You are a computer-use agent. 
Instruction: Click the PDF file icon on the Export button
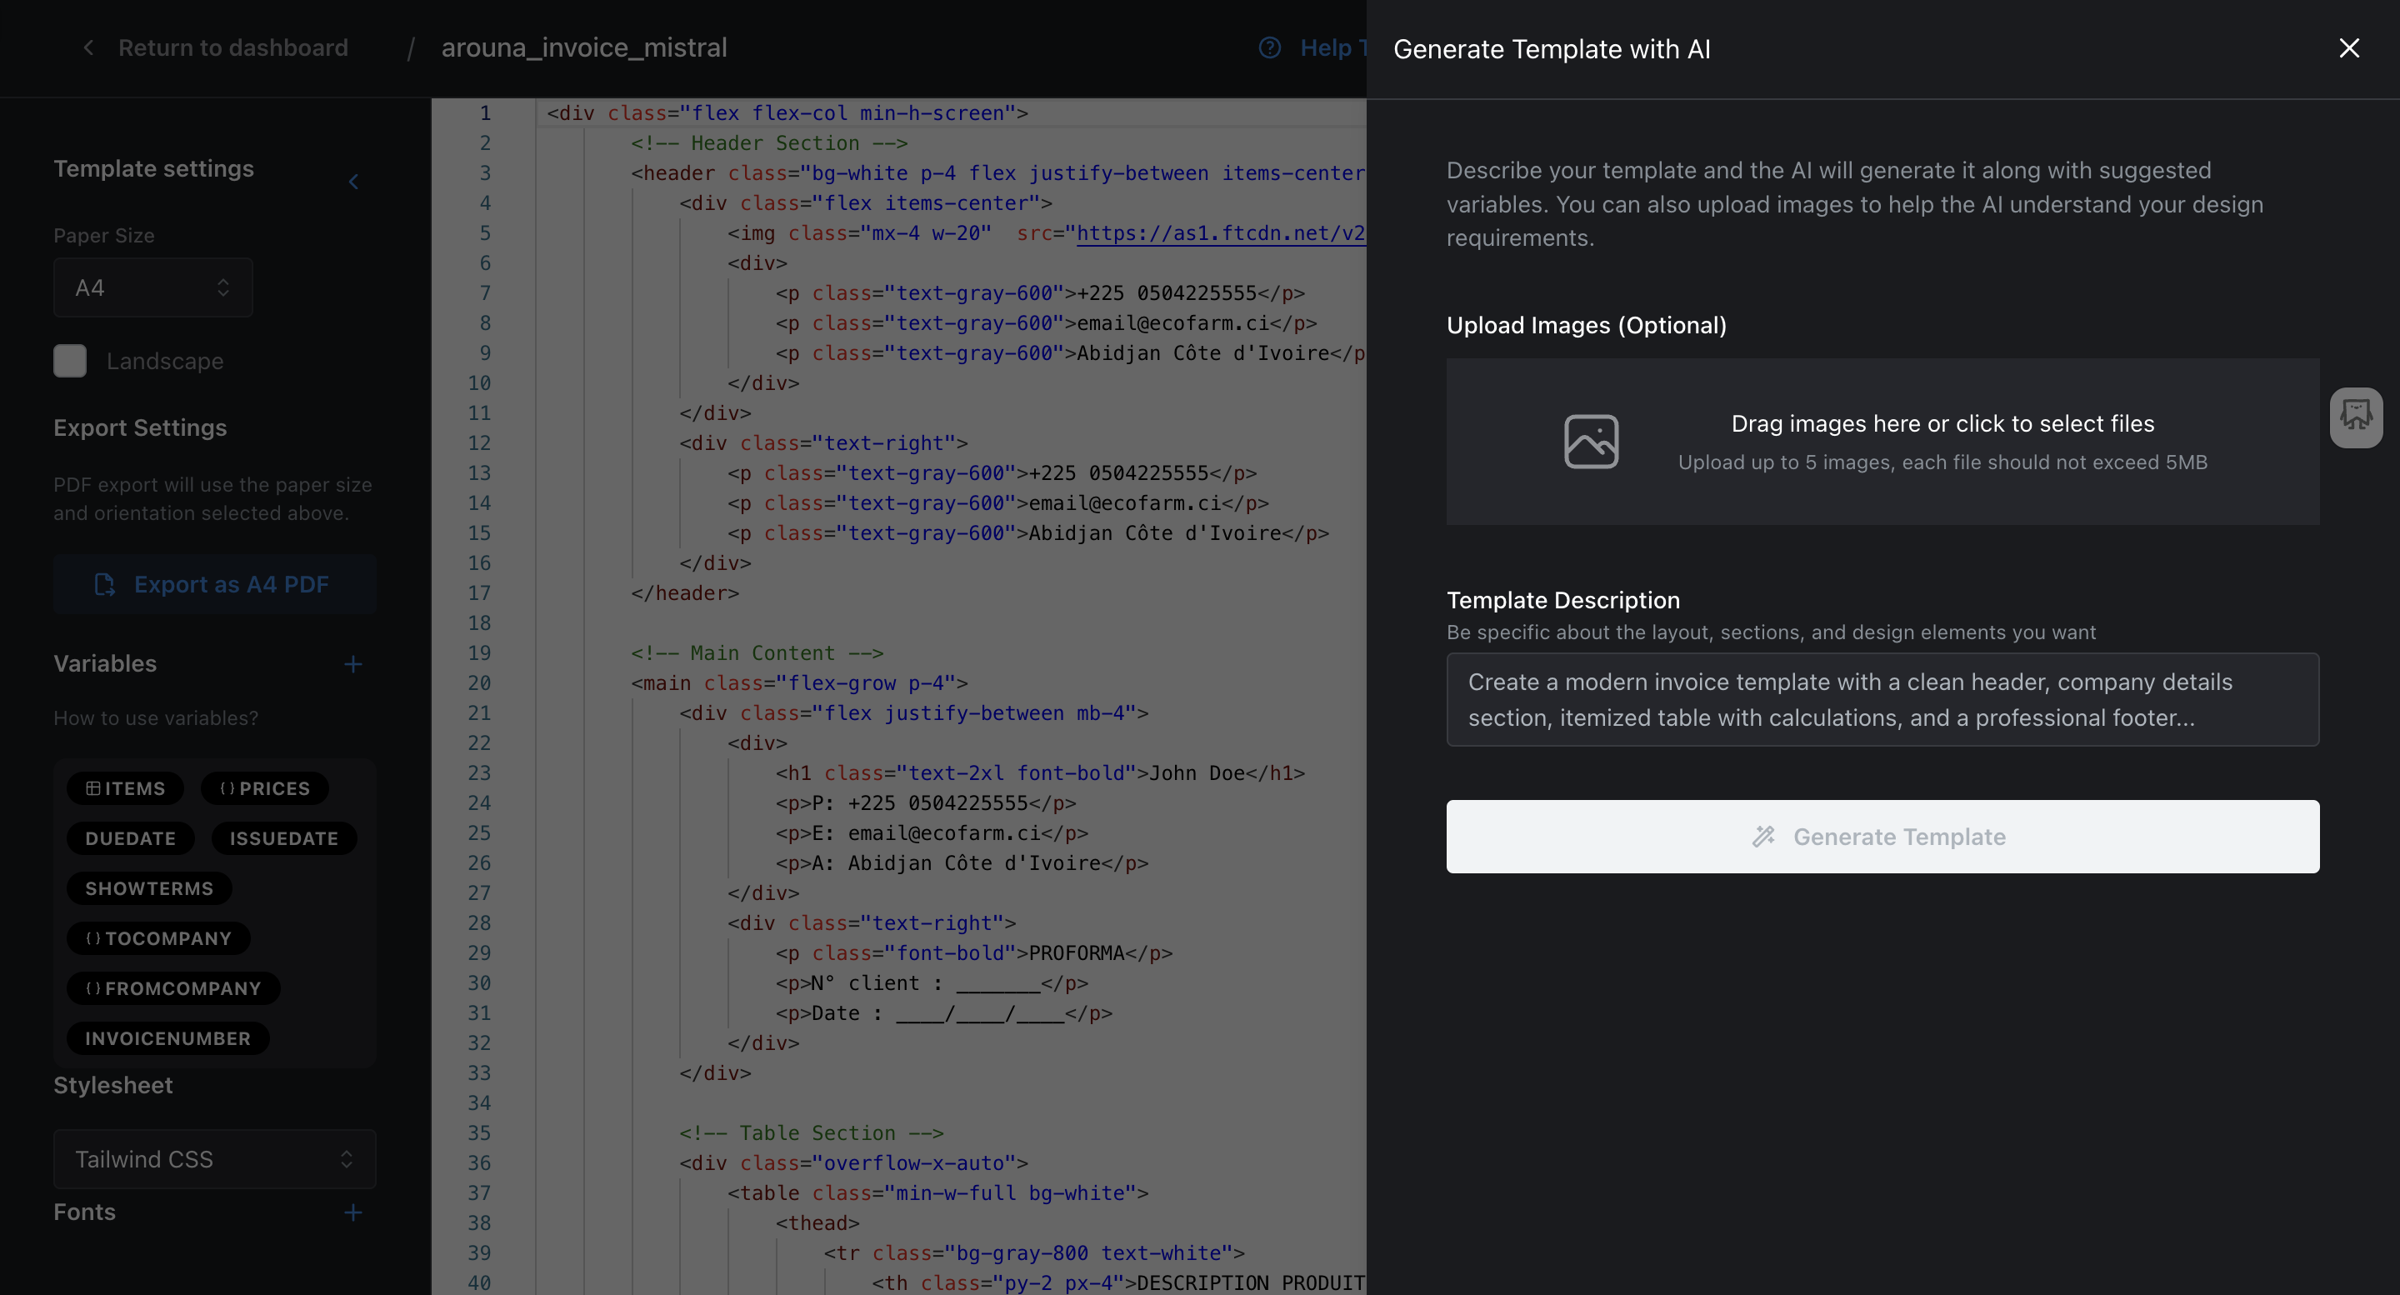(x=104, y=584)
